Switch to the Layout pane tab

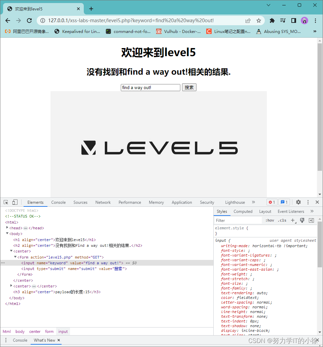[x=265, y=211]
